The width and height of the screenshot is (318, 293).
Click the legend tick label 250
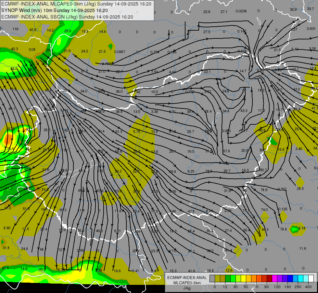click(298, 287)
